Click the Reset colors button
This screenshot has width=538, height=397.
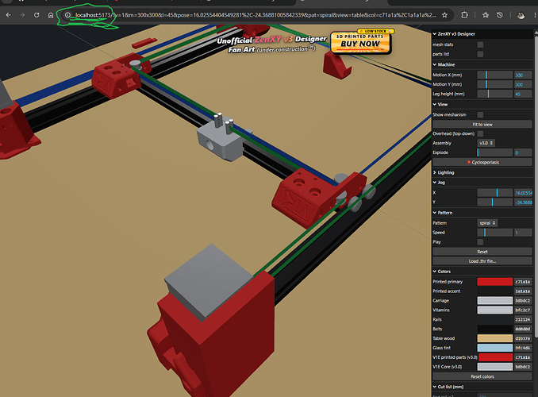coord(482,376)
